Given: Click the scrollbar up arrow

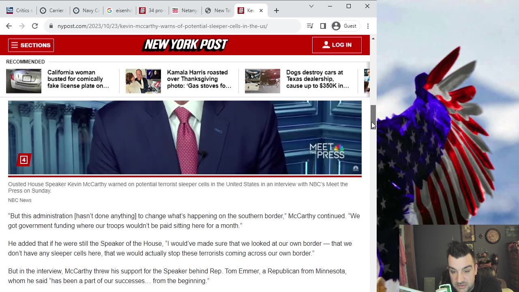Looking at the screenshot, I should 373,39.
